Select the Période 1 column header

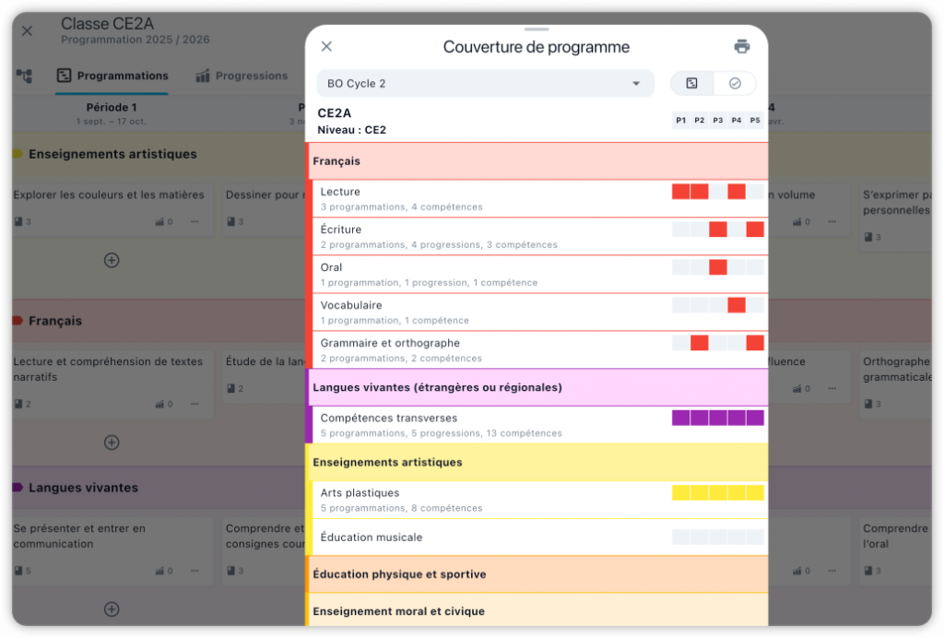point(112,113)
